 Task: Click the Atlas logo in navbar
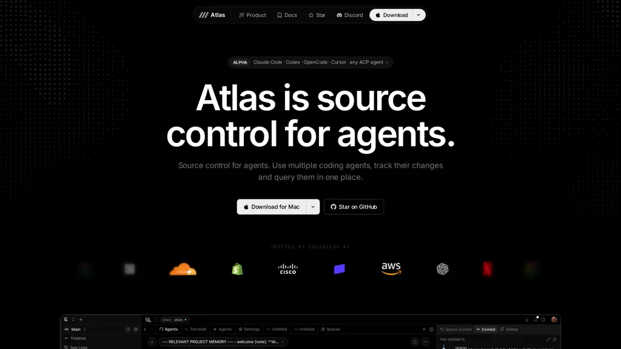[212, 15]
